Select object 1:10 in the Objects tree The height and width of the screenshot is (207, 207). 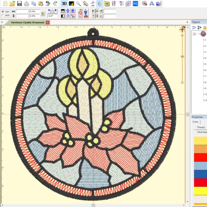coord(205,94)
